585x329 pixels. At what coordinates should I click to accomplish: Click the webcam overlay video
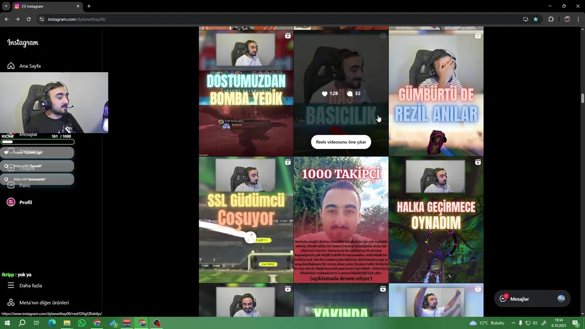[54, 103]
